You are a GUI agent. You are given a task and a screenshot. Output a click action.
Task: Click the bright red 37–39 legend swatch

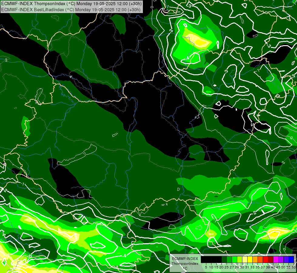[265, 259]
